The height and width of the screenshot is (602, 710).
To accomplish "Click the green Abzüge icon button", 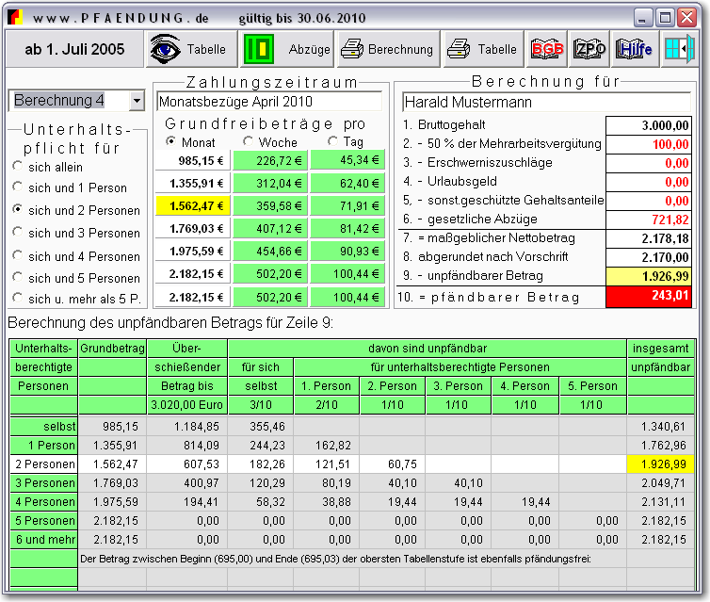I will click(x=286, y=49).
